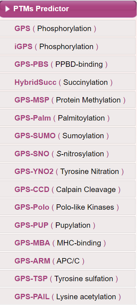Click the Lysine acetylation description text
Image resolution: width=137 pixels, height=305 pixels.
86,297
